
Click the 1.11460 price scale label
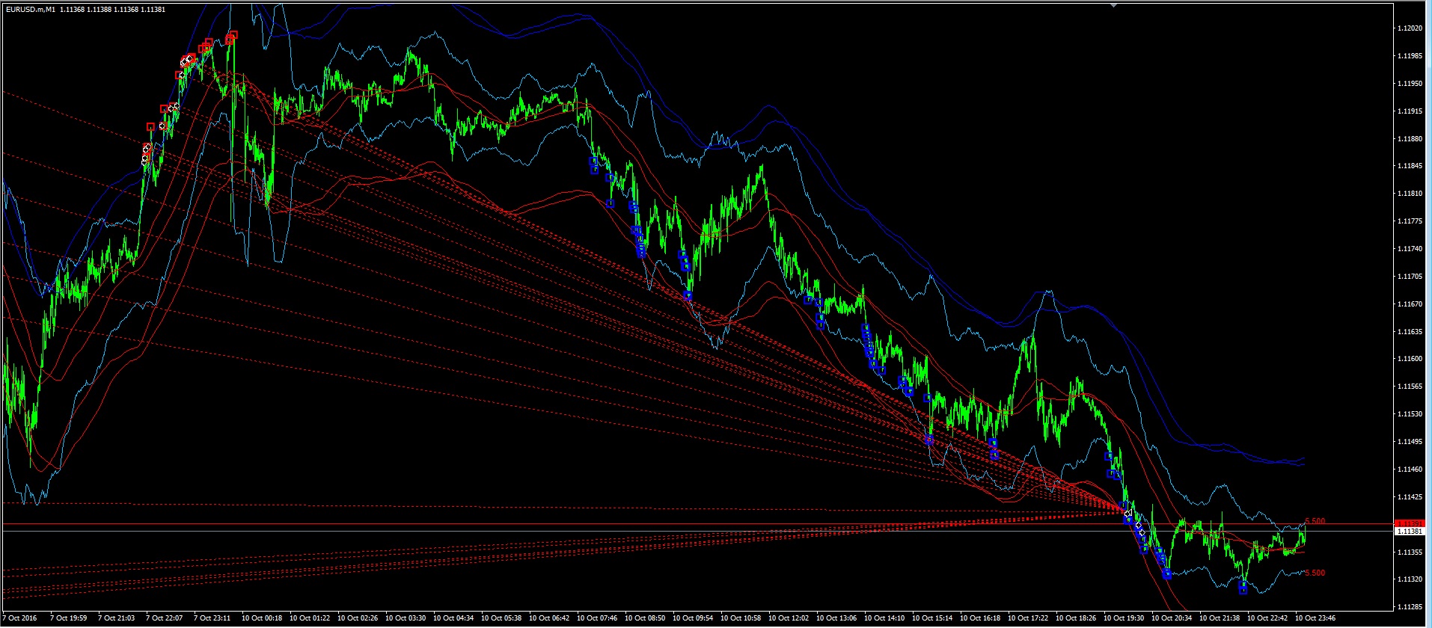(x=1410, y=470)
